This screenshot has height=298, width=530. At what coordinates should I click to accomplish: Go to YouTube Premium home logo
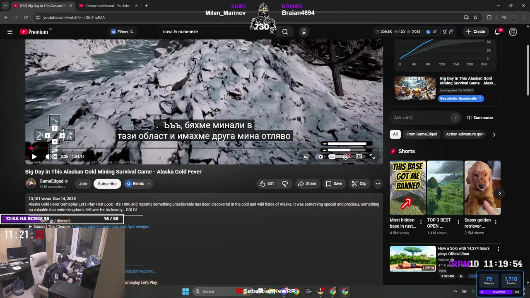coord(34,32)
